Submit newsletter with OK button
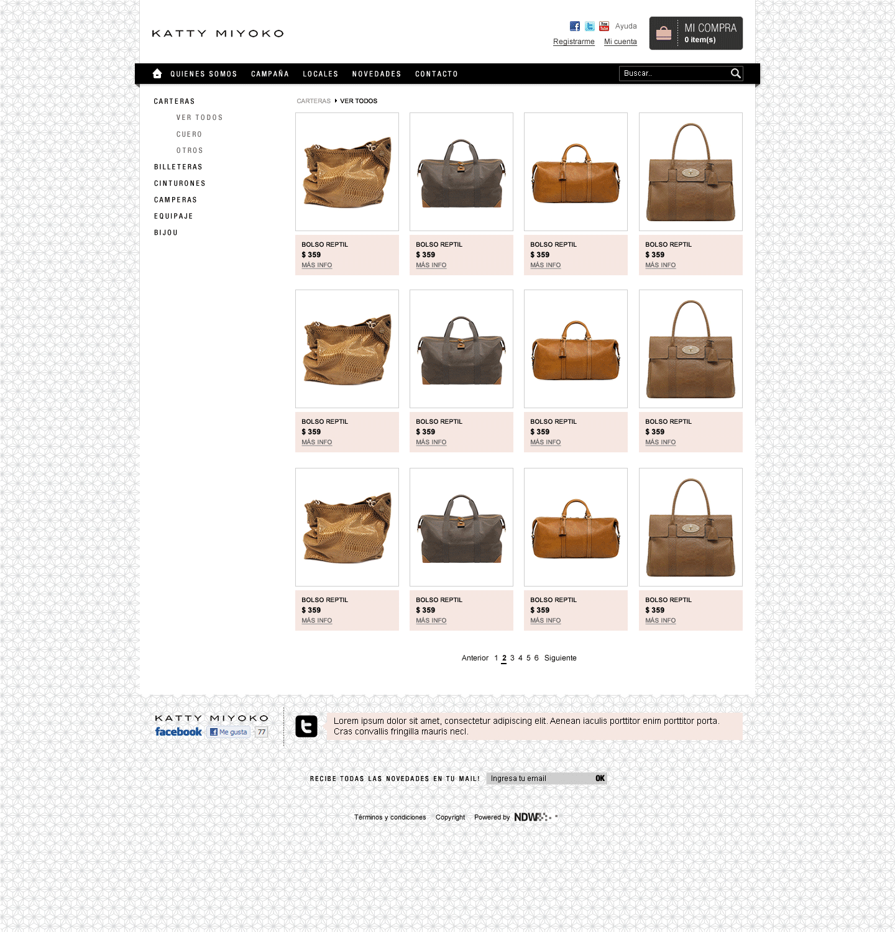Screen dimensions: 895x932 (600, 779)
